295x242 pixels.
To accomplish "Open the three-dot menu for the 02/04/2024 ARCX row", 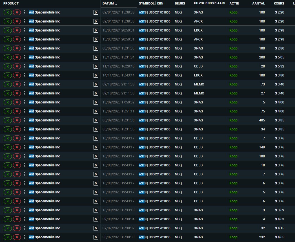I will [25, 21].
